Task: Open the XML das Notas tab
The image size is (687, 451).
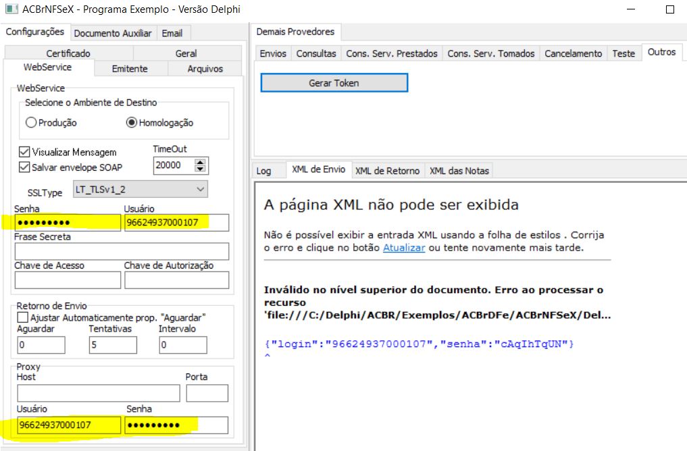Action: pos(459,171)
